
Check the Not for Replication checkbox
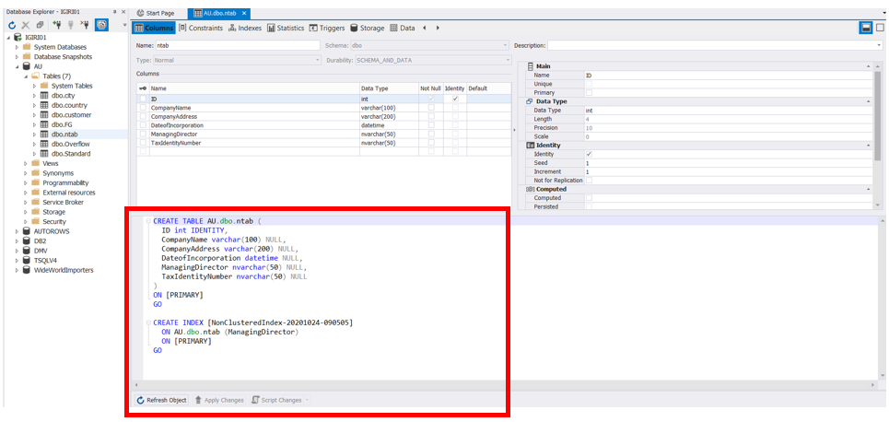click(x=589, y=180)
